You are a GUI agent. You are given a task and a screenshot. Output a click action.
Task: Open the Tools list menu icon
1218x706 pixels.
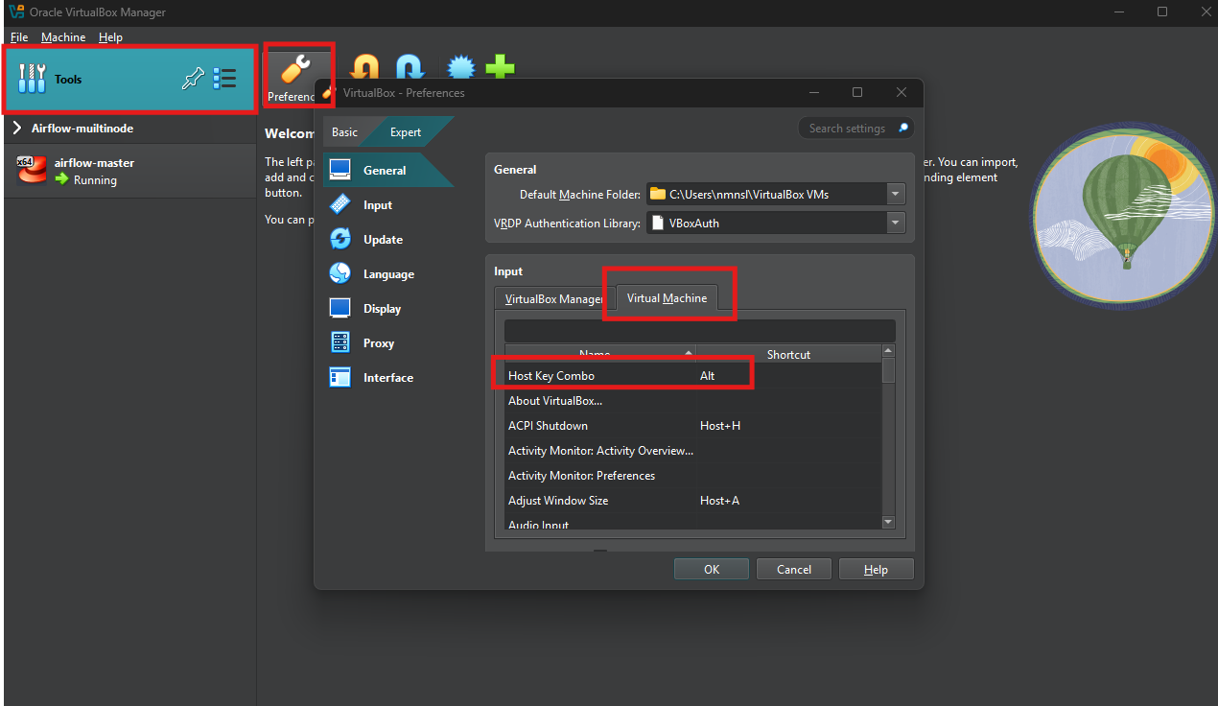coord(224,79)
